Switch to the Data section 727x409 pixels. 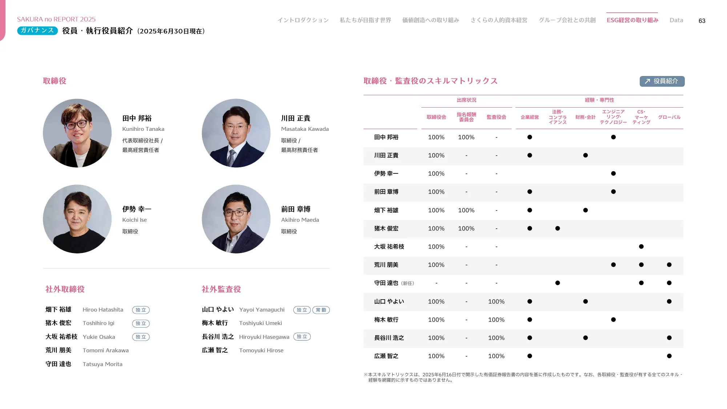click(x=676, y=20)
